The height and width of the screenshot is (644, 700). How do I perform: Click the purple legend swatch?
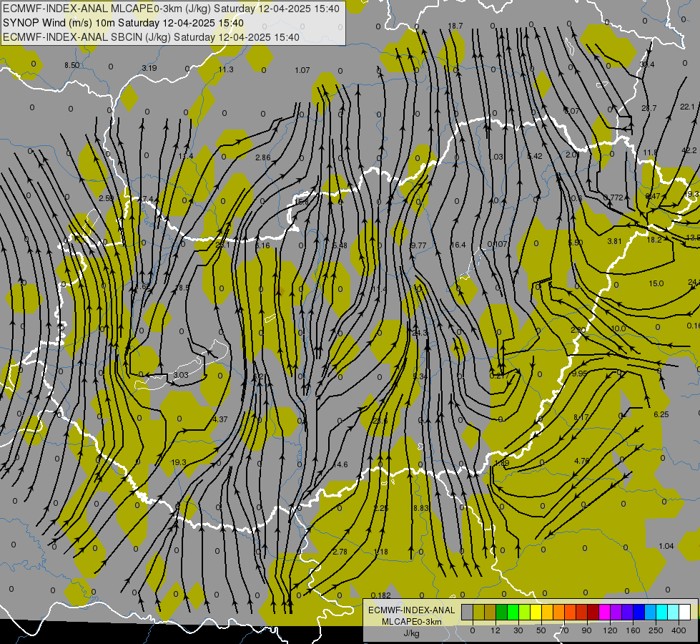[616, 613]
